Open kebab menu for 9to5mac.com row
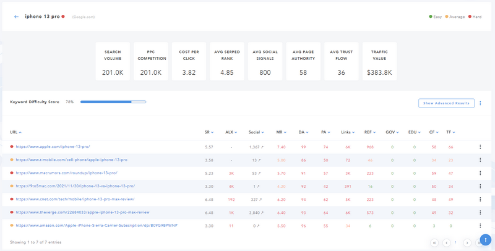 coord(480,186)
